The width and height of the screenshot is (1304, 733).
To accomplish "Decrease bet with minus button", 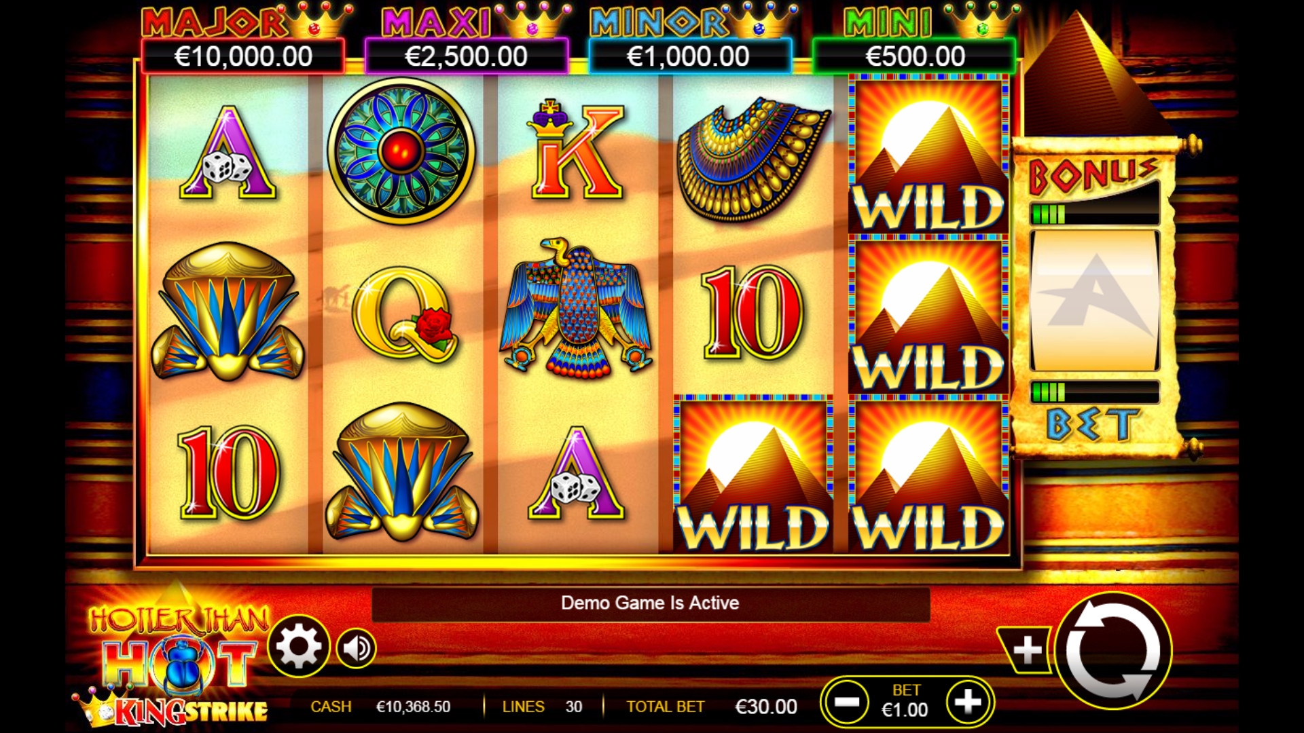I will 846,702.
